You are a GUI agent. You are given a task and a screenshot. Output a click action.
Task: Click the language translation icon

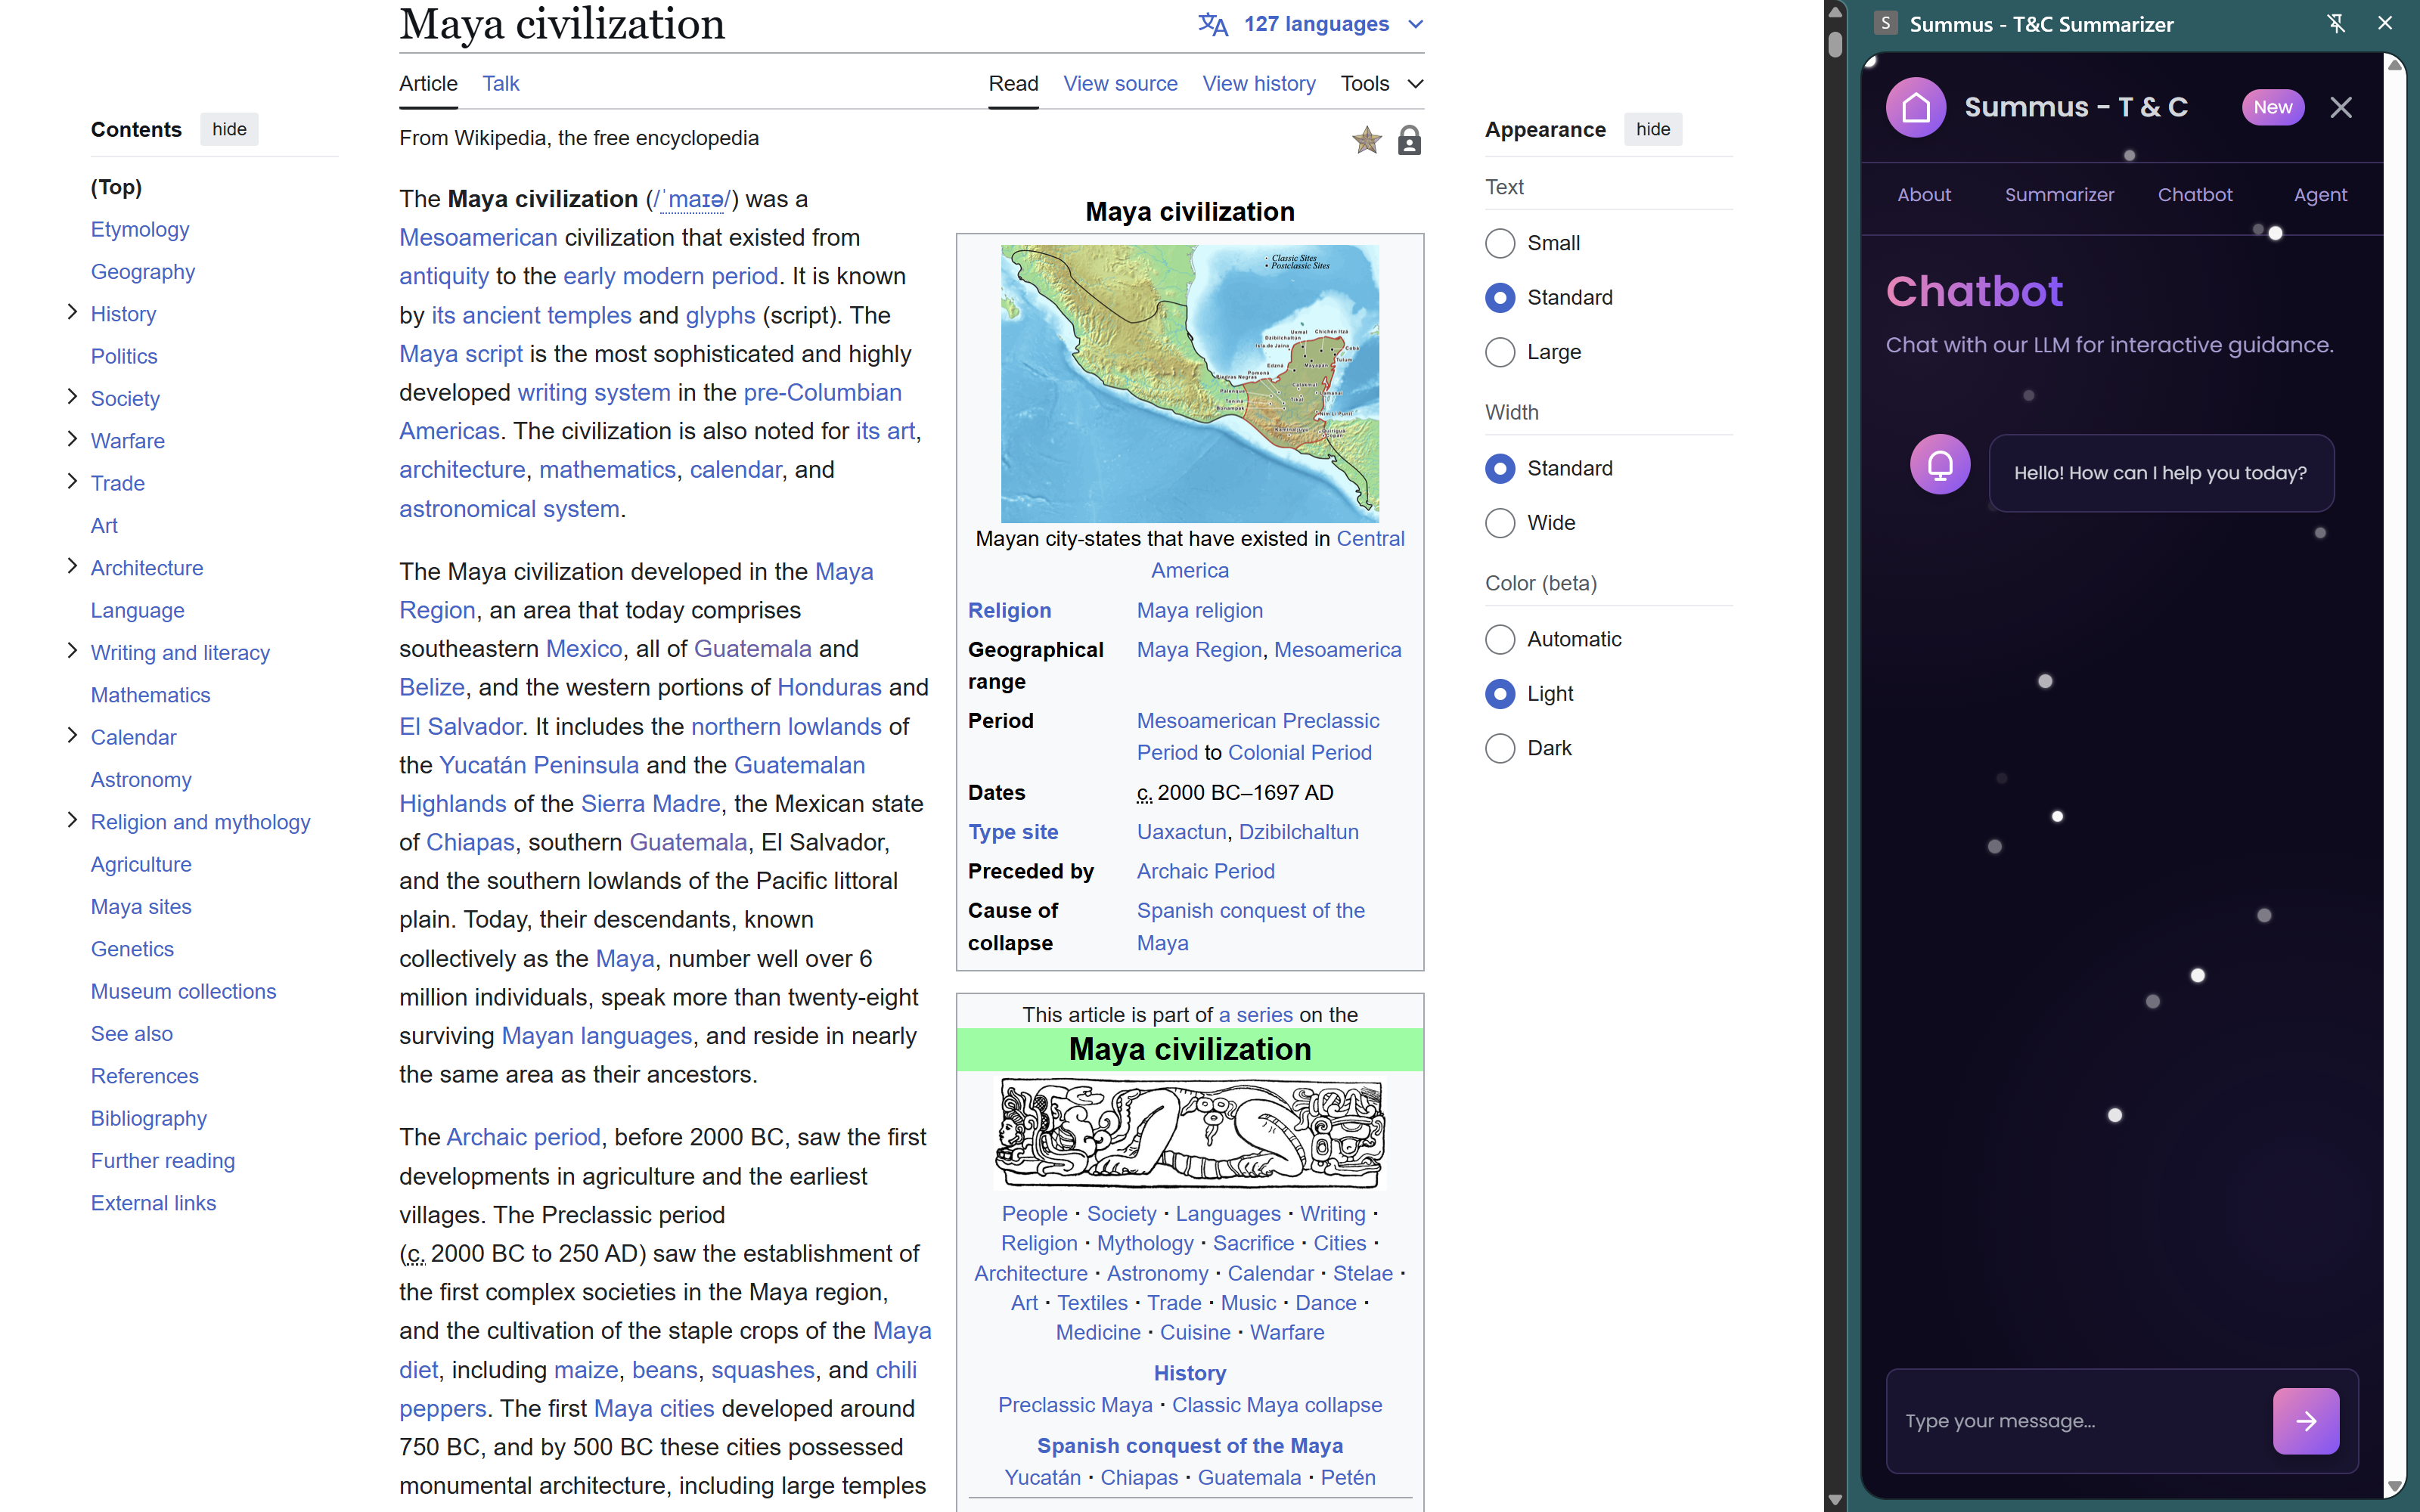pos(1213,24)
